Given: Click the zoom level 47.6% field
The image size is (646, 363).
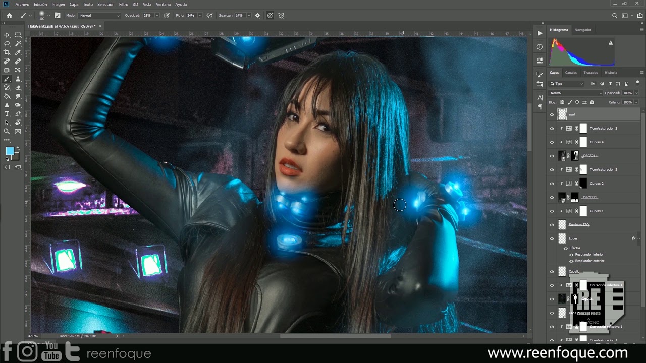Looking at the screenshot, I should point(33,336).
